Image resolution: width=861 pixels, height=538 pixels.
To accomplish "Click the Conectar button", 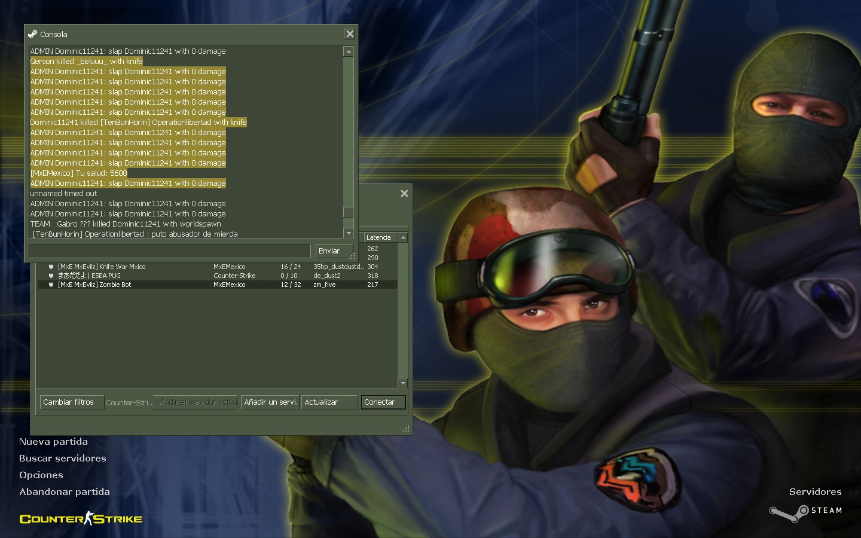I will (383, 402).
